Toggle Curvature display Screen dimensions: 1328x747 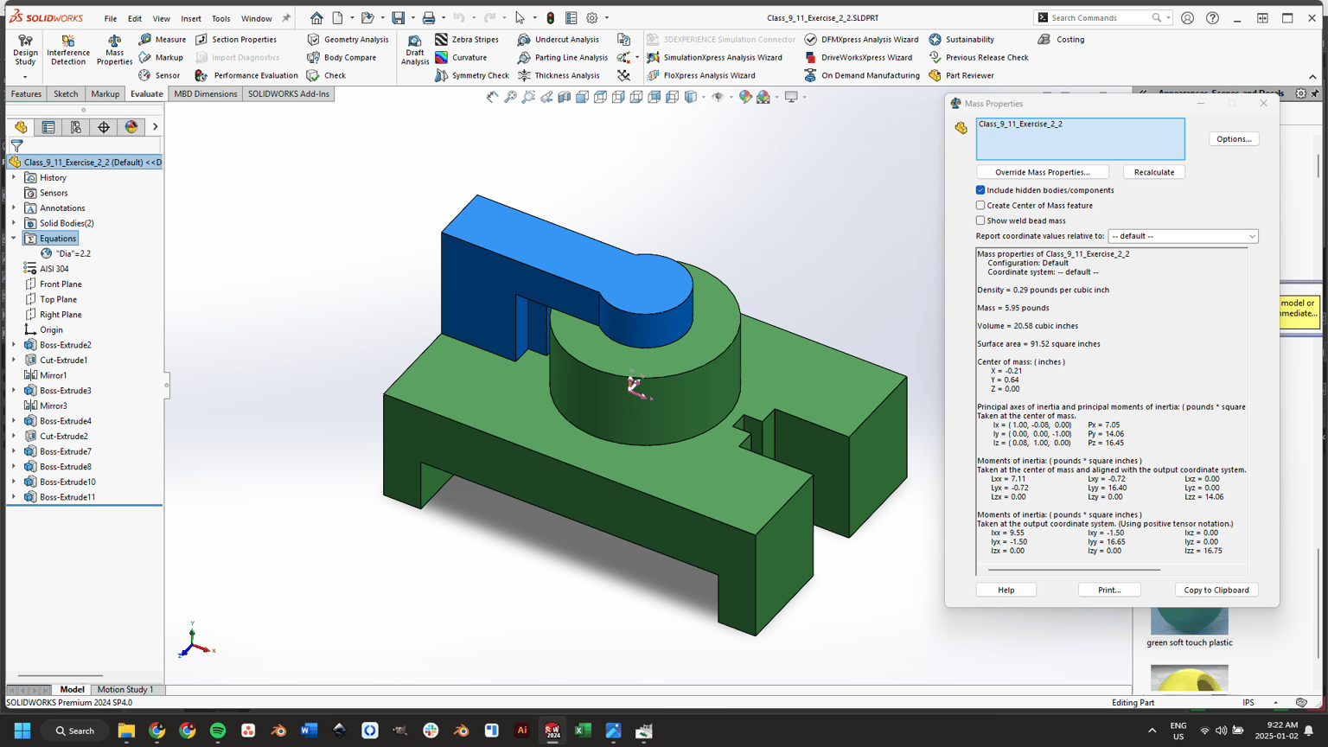click(461, 57)
